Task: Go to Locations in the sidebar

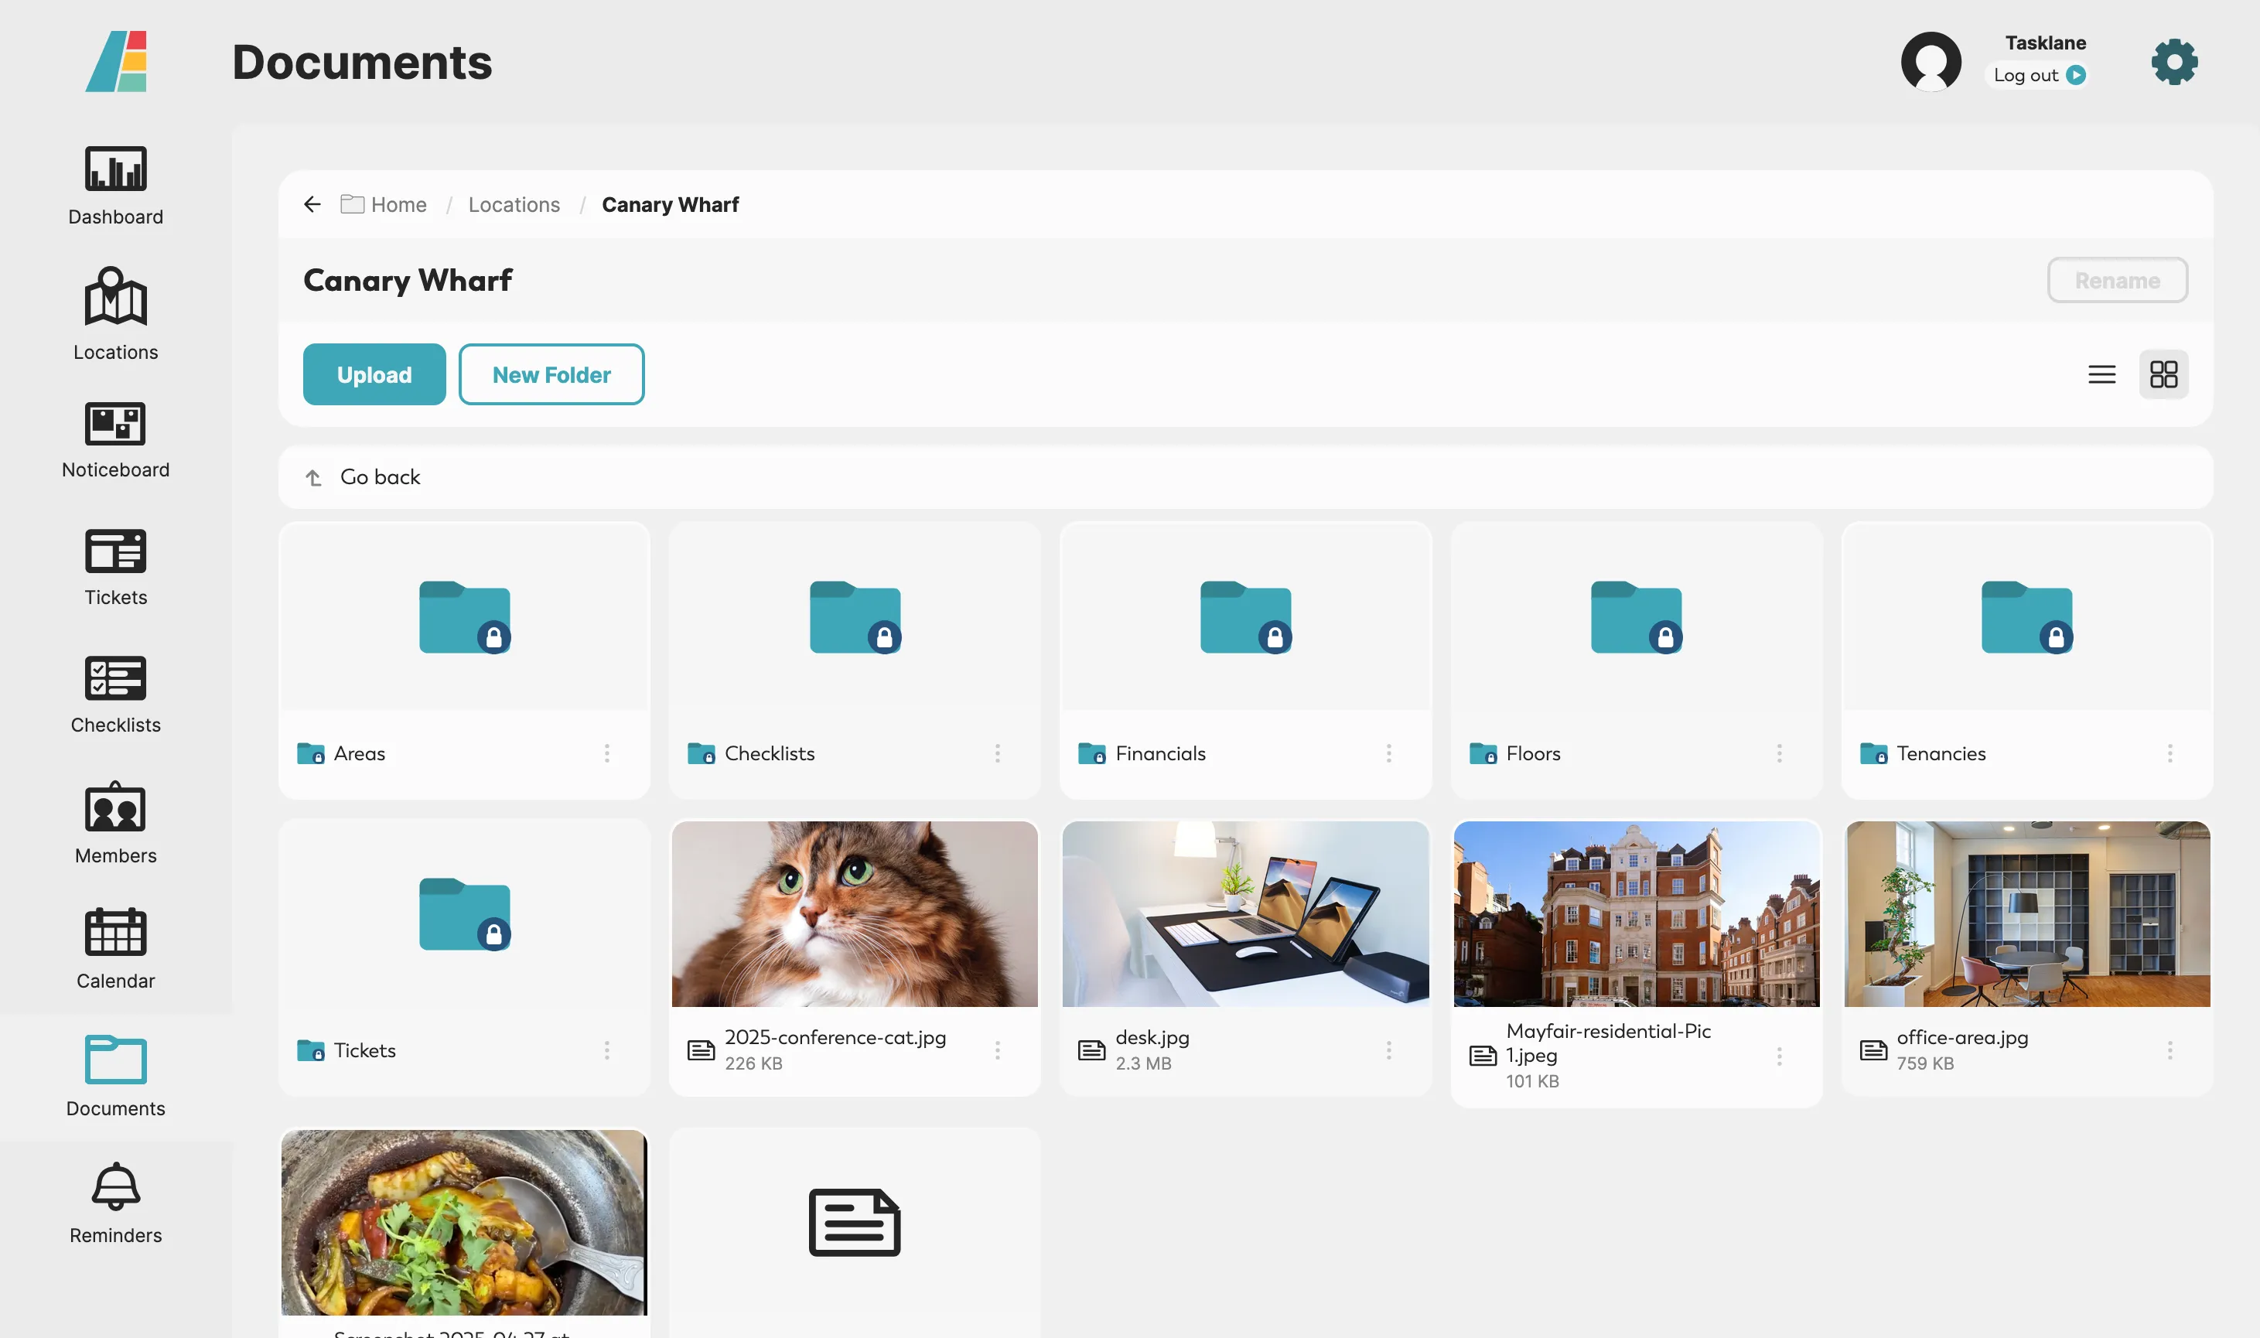Action: [x=115, y=314]
